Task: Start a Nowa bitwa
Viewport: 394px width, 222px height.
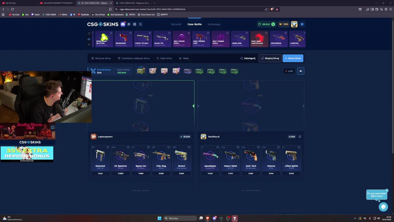Action: tap(293, 58)
